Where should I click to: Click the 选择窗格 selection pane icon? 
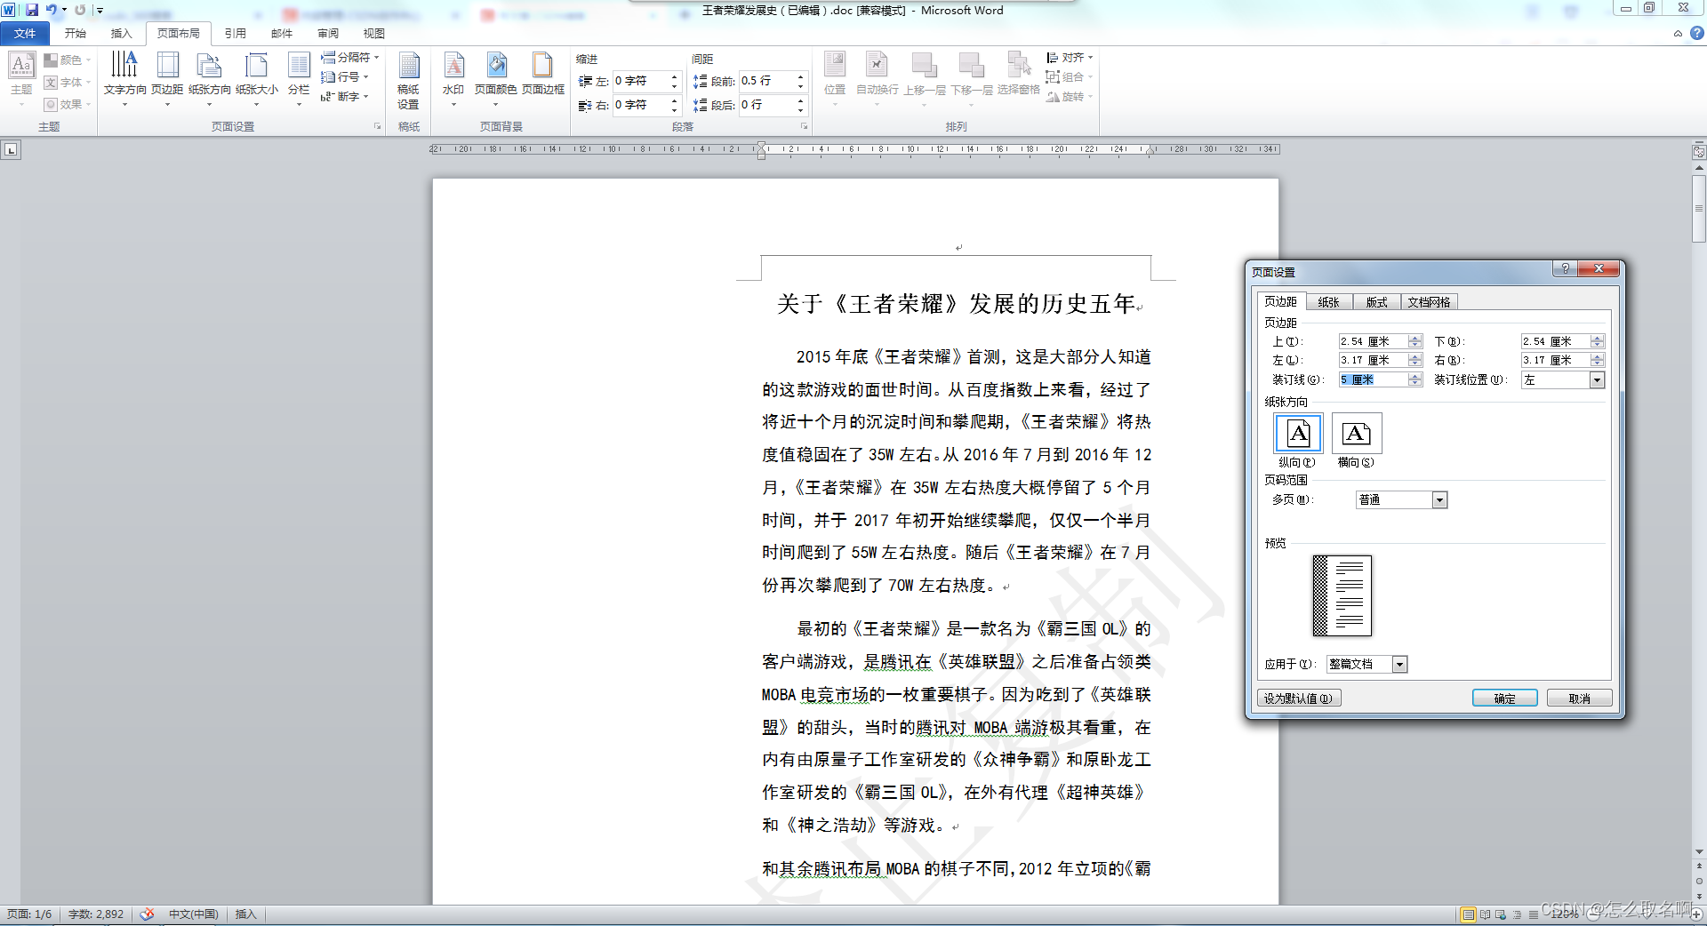[1019, 75]
